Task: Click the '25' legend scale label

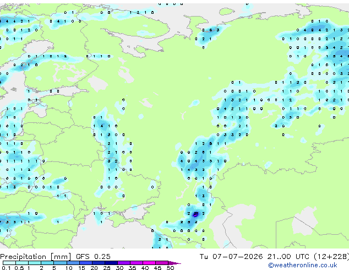Action: click(x=107, y=268)
